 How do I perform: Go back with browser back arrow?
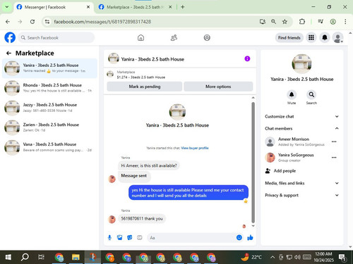click(x=8, y=22)
